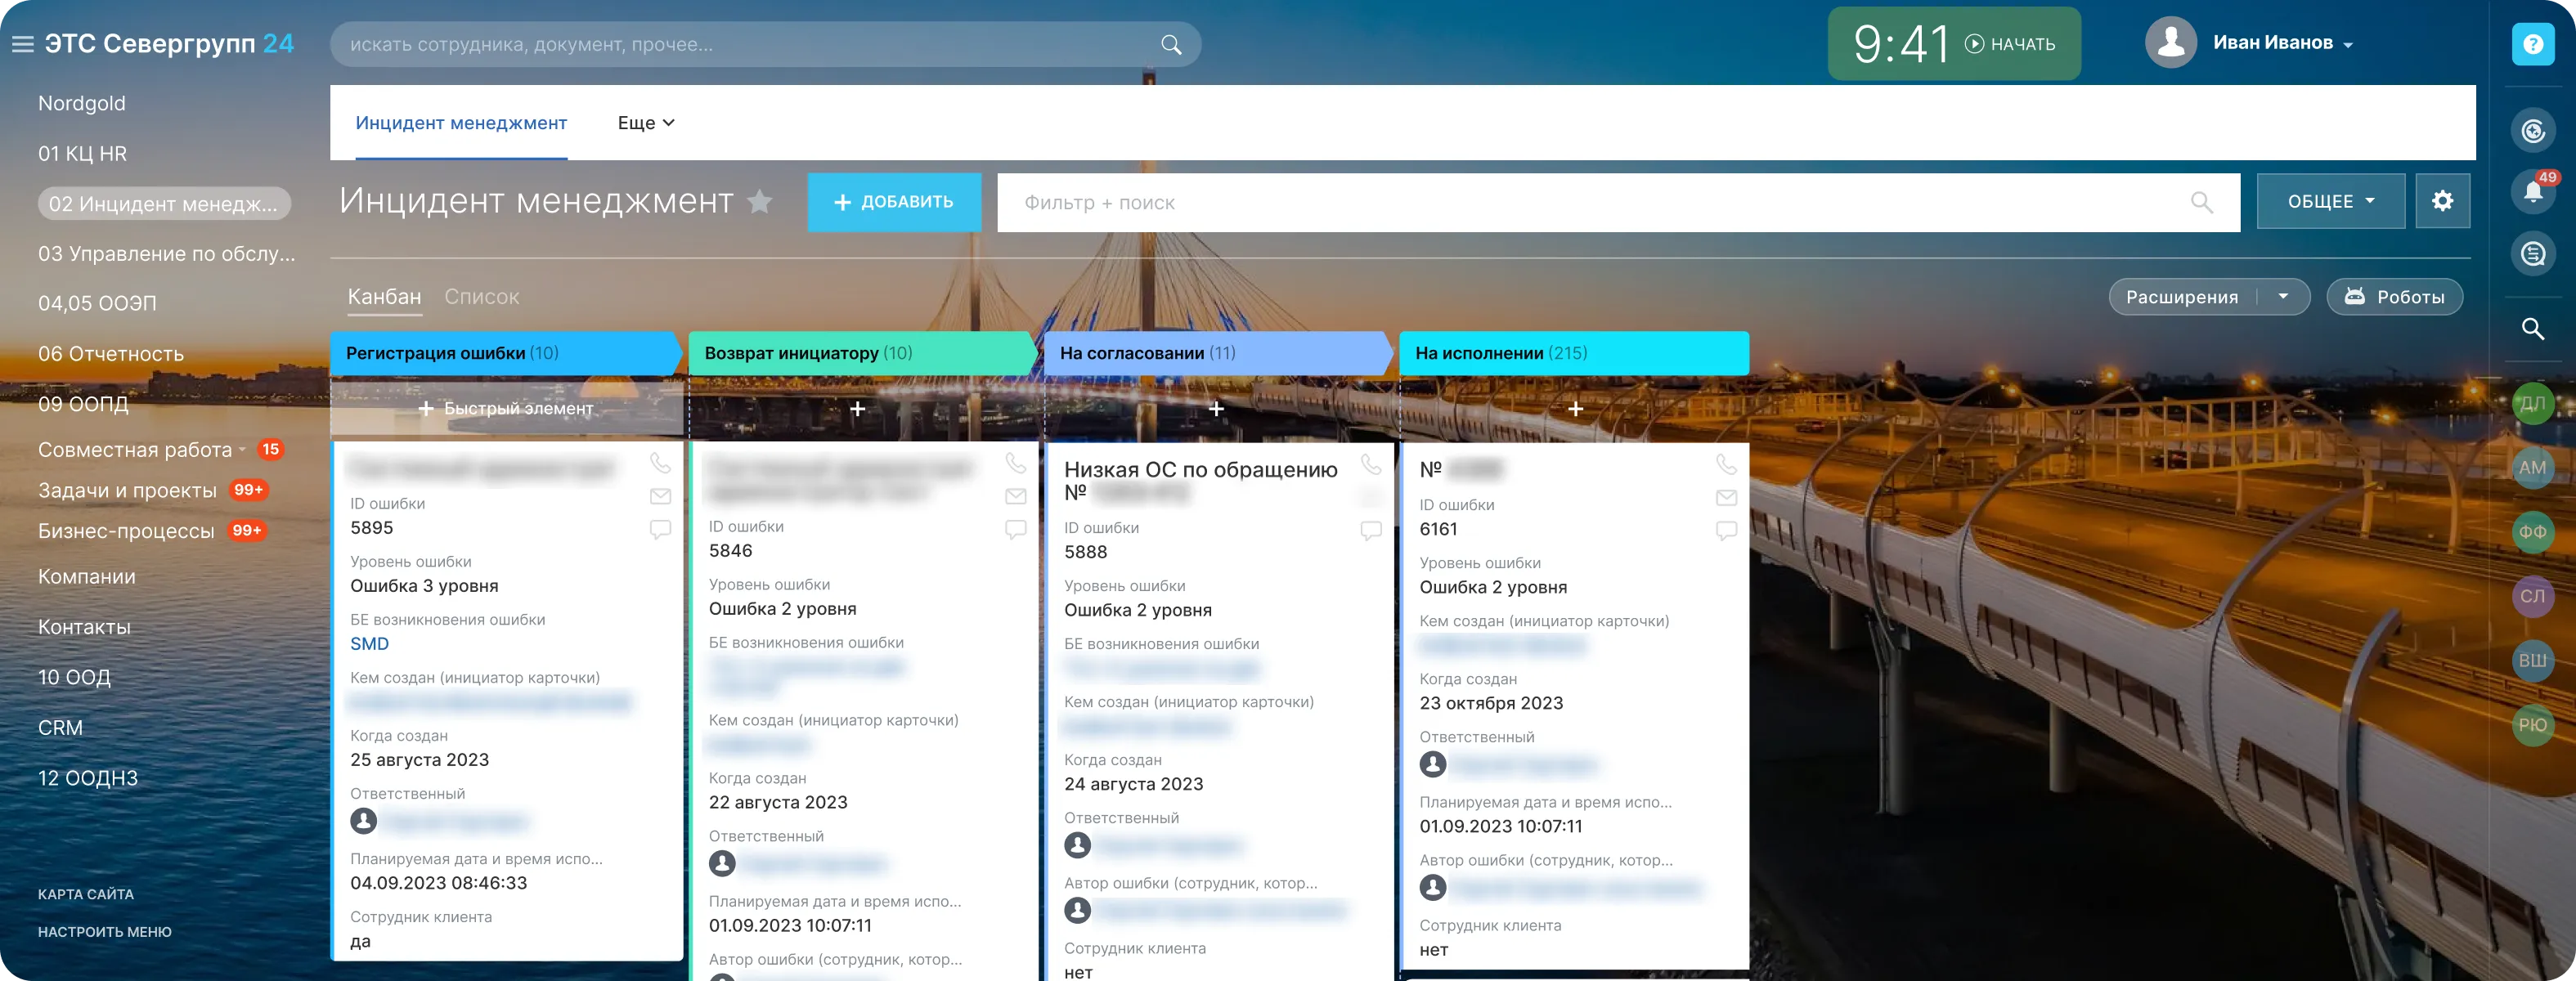2576x981 pixels.
Task: Click the hamburger menu icon
Action: (x=22, y=44)
